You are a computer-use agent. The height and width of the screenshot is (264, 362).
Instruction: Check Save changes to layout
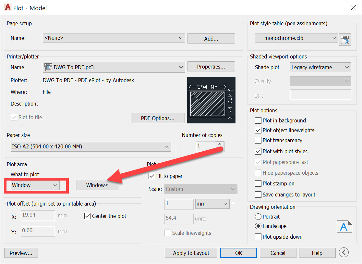258,195
